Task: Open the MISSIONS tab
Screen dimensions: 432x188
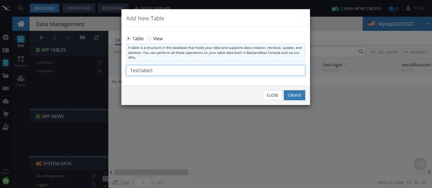Action: pos(113,8)
